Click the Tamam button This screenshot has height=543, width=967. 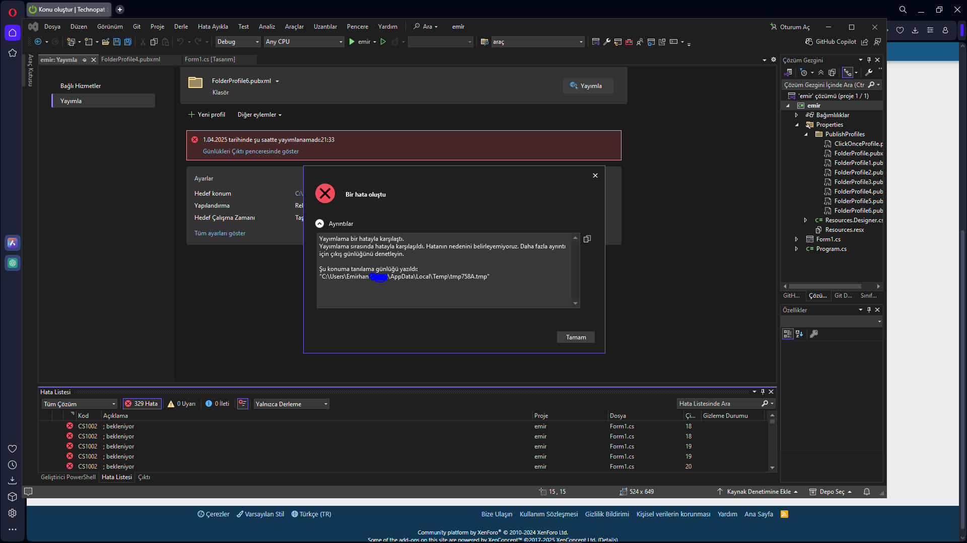point(576,337)
